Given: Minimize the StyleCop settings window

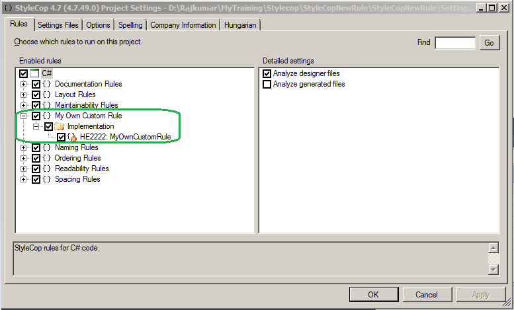Looking at the screenshot, I should click(481, 7).
